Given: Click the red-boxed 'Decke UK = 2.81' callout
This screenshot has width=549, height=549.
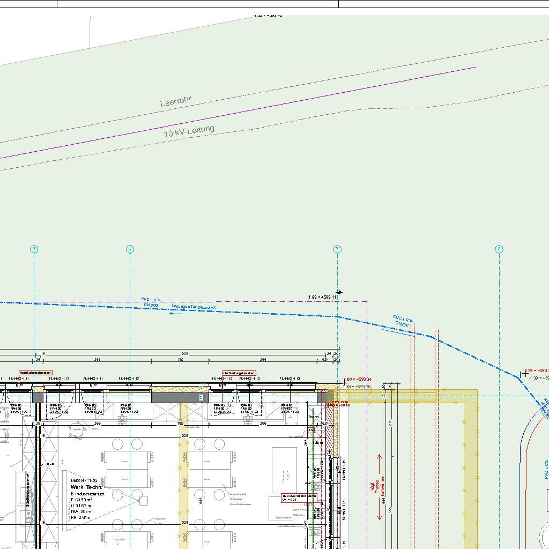Looking at the screenshot, I should click(299, 498).
